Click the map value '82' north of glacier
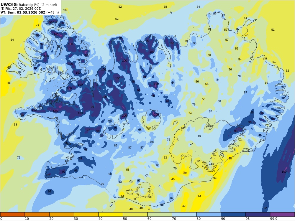Viewport: 295px width, 221px height. point(210,111)
